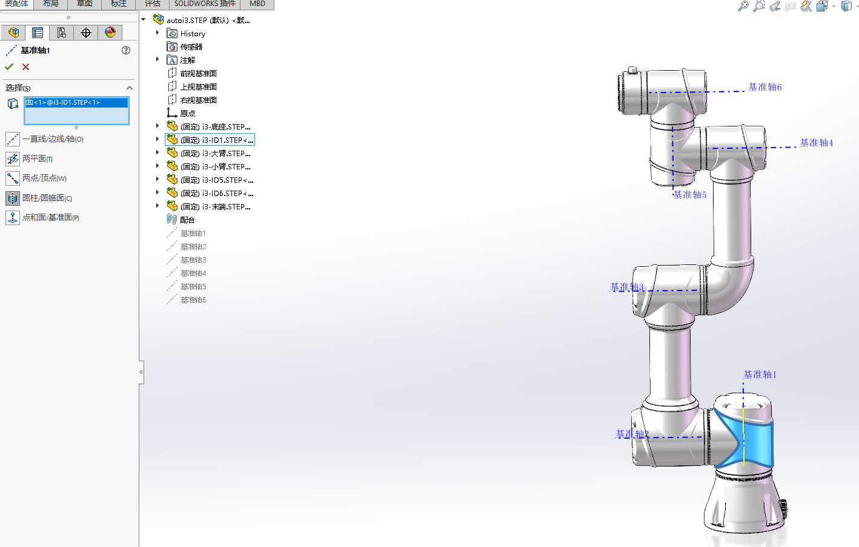Expand the History folder node

click(x=158, y=33)
